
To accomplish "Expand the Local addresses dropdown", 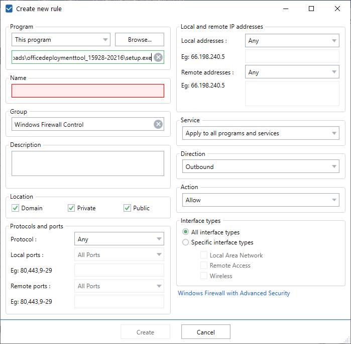I will [292, 41].
